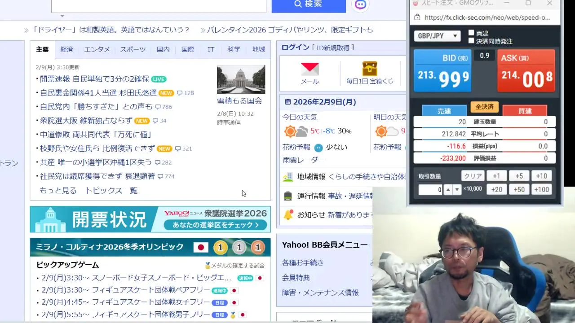Click the お知らせ bell icon
The width and height of the screenshot is (575, 323).
(288, 215)
